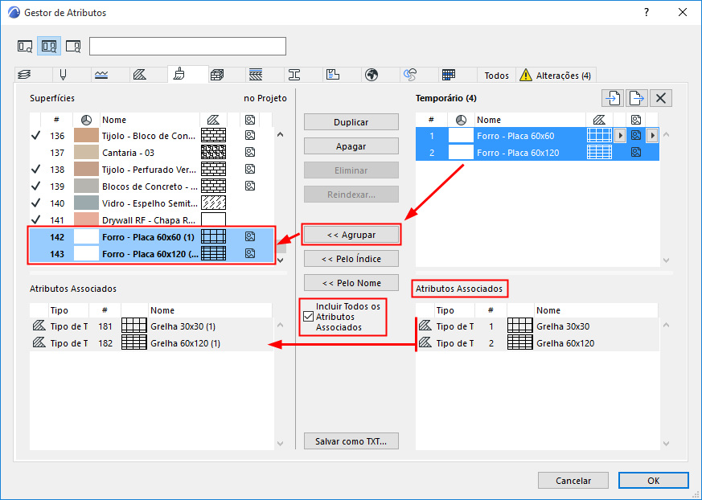The height and width of the screenshot is (500, 702).
Task: Toggle the checkmark for row 140 Vidro
Action: pyautogui.click(x=36, y=203)
